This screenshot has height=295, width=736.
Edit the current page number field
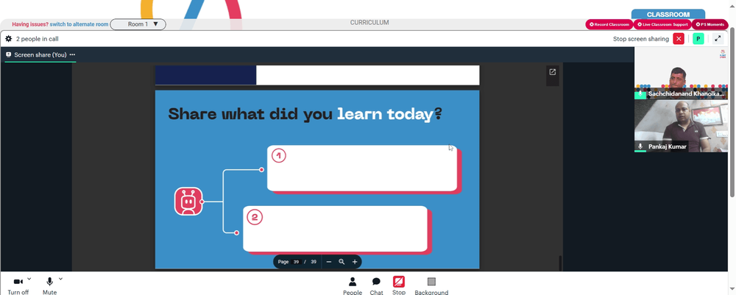coord(296,262)
